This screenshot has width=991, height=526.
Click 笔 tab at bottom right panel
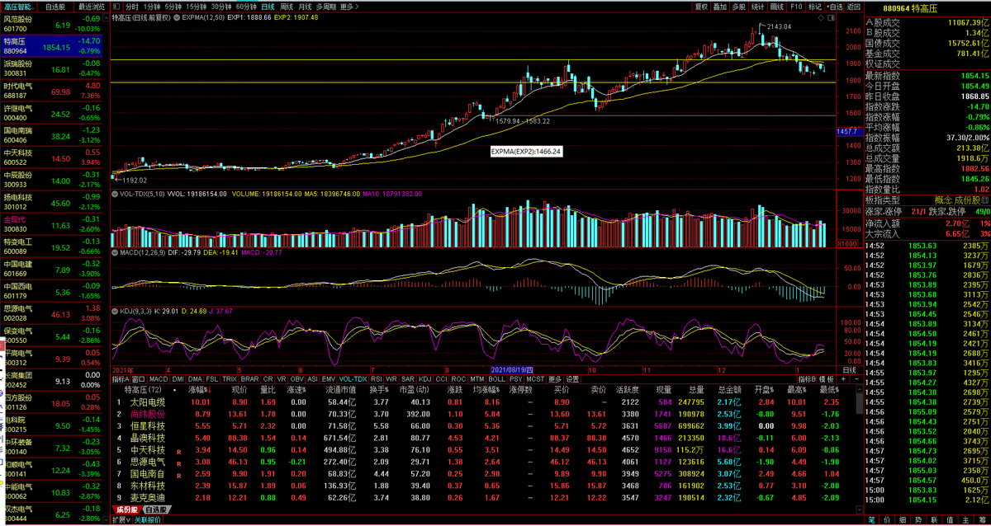tap(871, 520)
